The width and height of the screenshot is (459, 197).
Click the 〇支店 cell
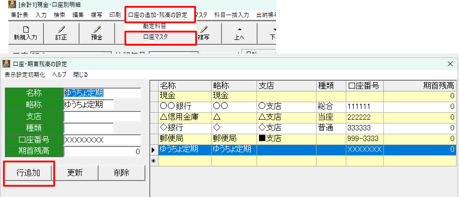pos(287,107)
